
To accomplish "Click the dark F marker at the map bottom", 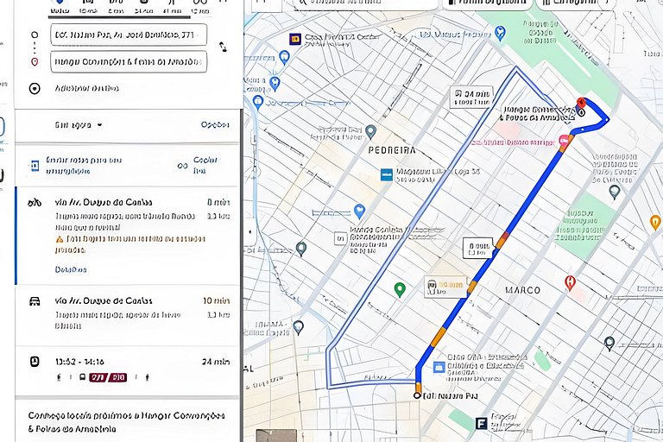I will point(481,423).
